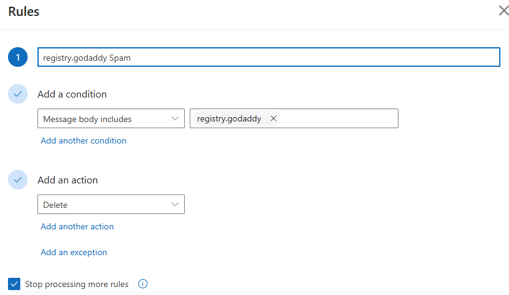The width and height of the screenshot is (509, 295).
Task: Click the 'Add another condition' link
Action: coord(84,140)
